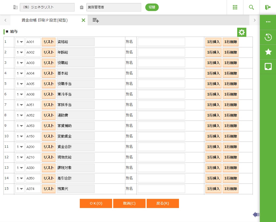Click the add new tab icon

(96, 20)
